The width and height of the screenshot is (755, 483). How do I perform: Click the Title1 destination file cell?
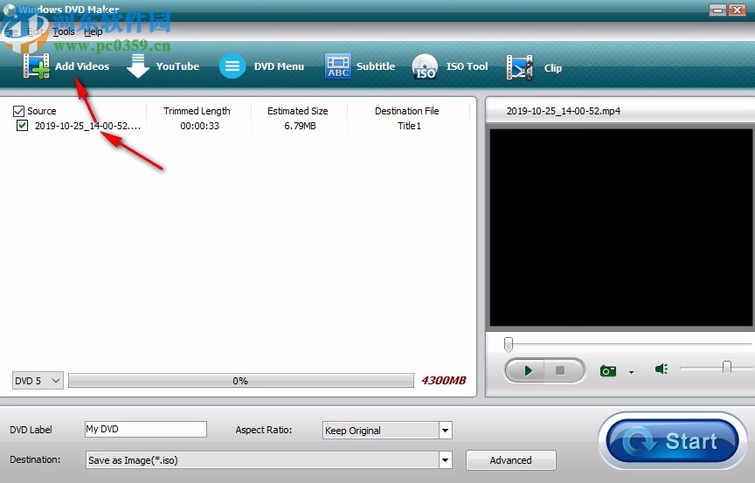pos(409,126)
